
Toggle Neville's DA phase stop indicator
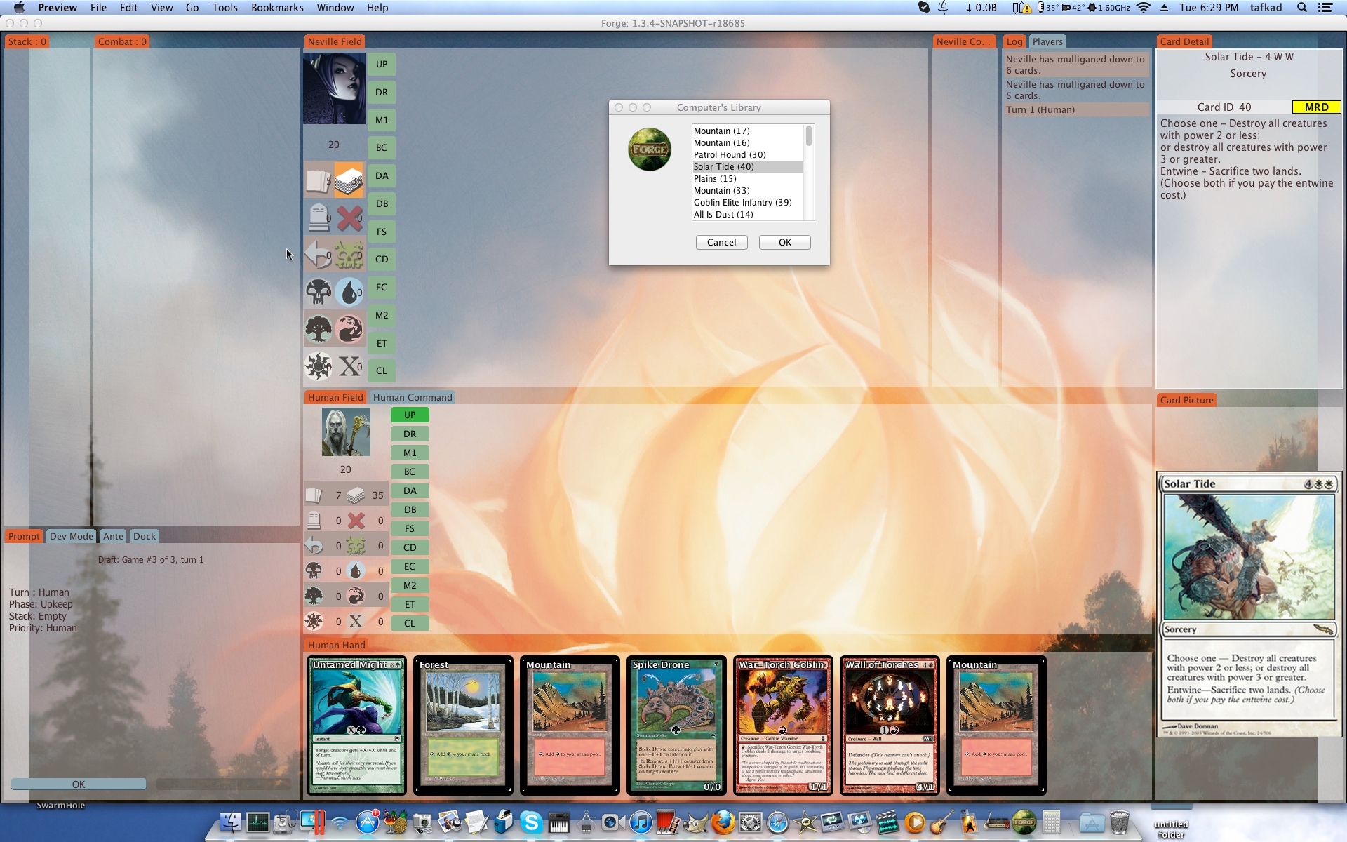(x=382, y=175)
